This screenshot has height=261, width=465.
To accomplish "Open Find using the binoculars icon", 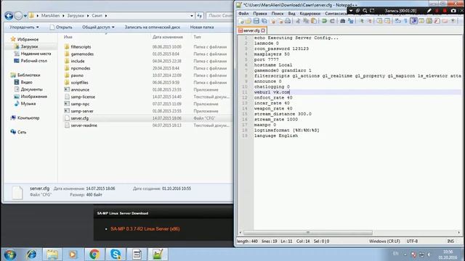I will point(342,21).
